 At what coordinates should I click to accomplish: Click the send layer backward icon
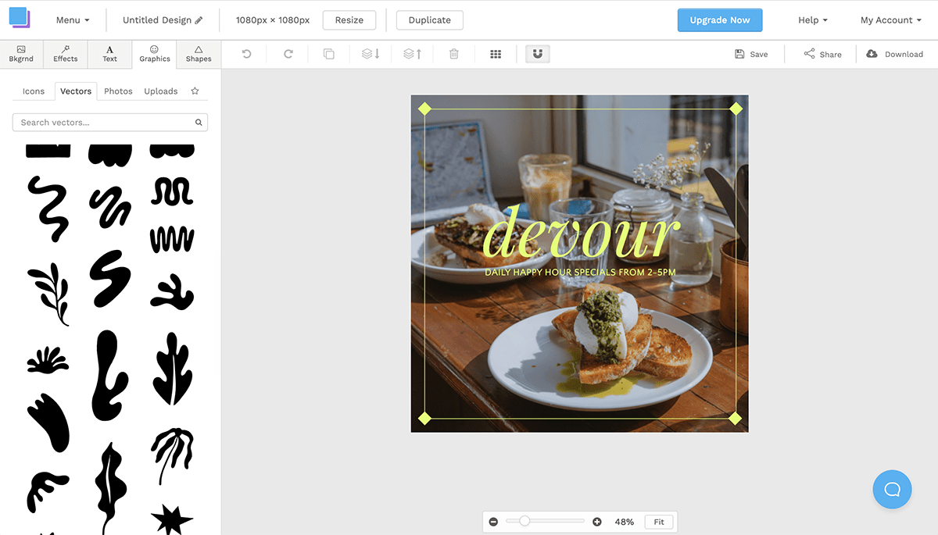pyautogui.click(x=371, y=54)
